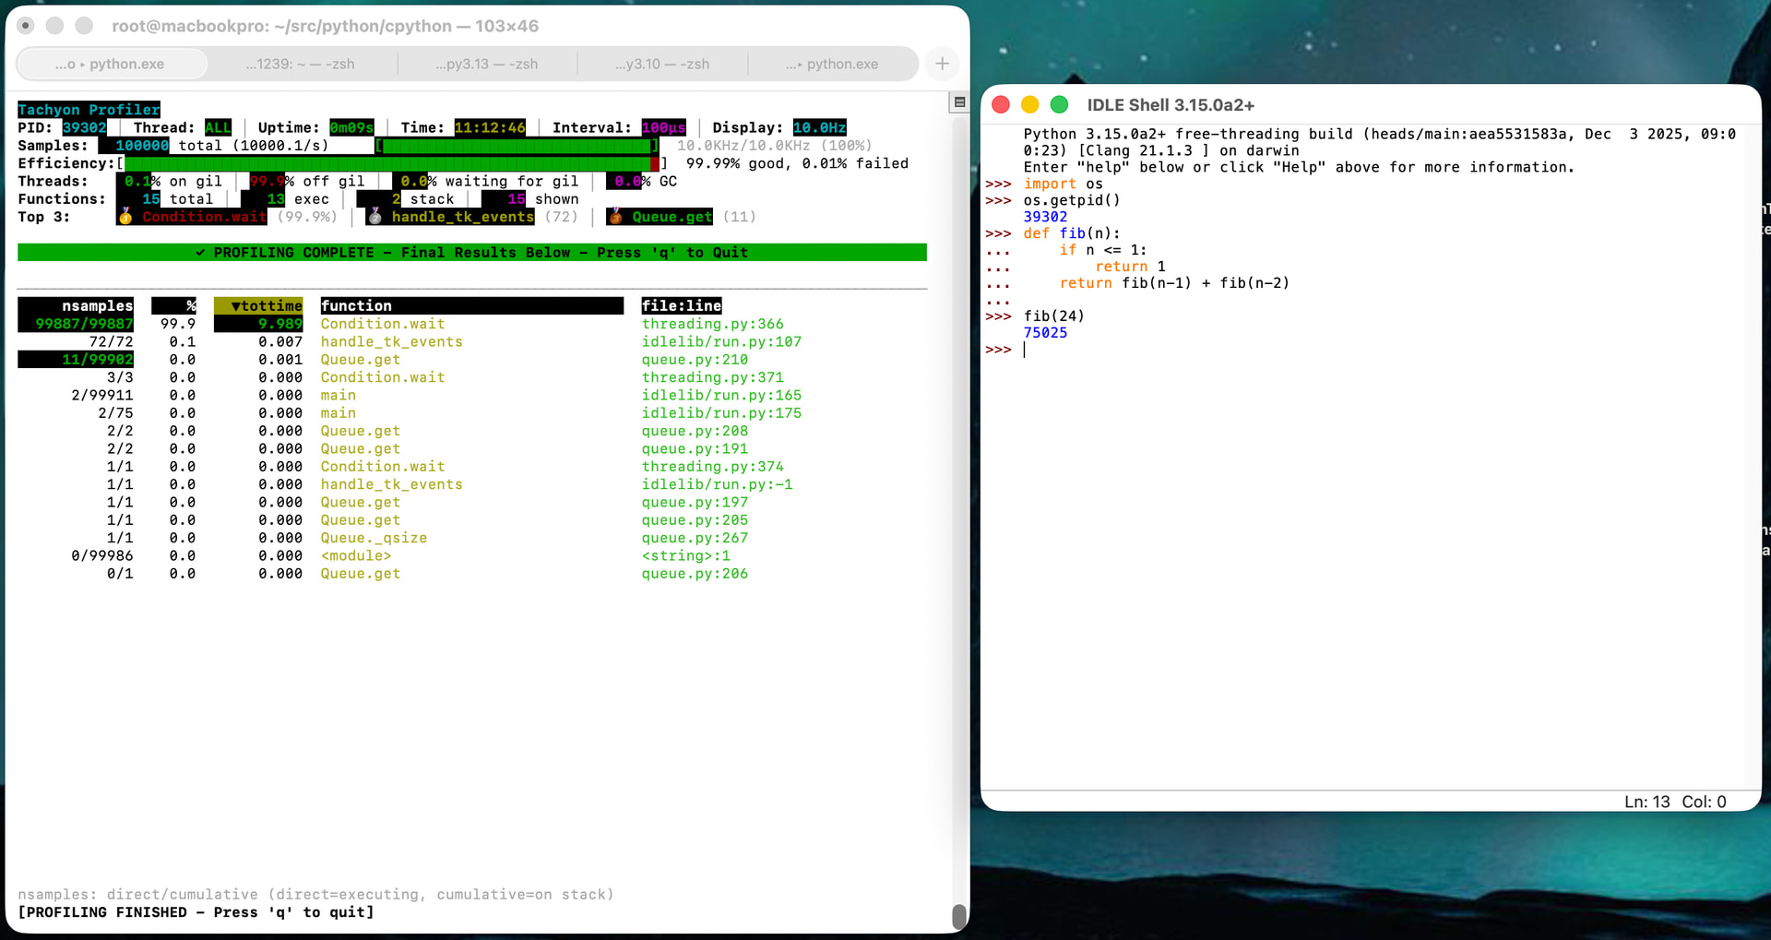Click 'queue.py:197' in the file:line column
This screenshot has height=940, width=1771.
click(695, 503)
